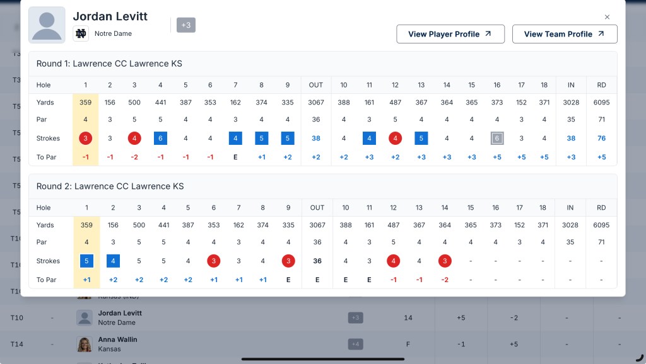Close the player scorecard popup
646x364 pixels.
point(607,17)
